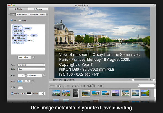
Task: Click help icon beside Align control
Action: pos(33,81)
